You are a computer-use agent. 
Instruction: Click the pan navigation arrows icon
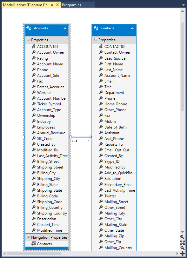182,253
